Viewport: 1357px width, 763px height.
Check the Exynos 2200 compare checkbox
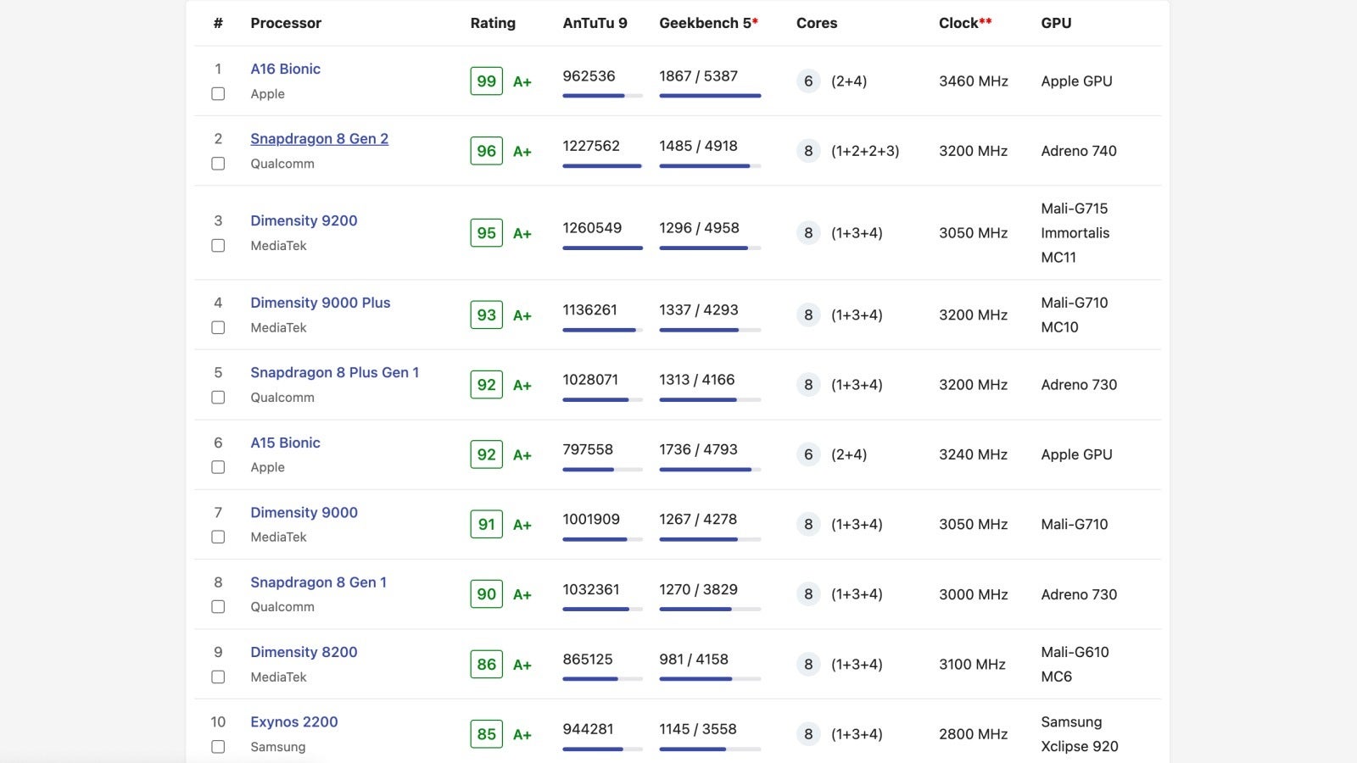[x=218, y=747]
